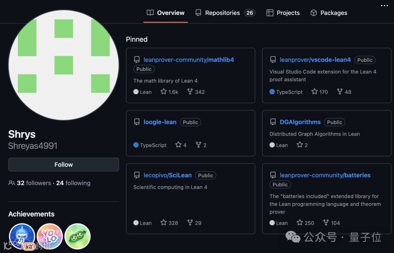394x253 pixels.
Task: Click 'Scientific computing in Lean 4' description
Action: coord(170,187)
